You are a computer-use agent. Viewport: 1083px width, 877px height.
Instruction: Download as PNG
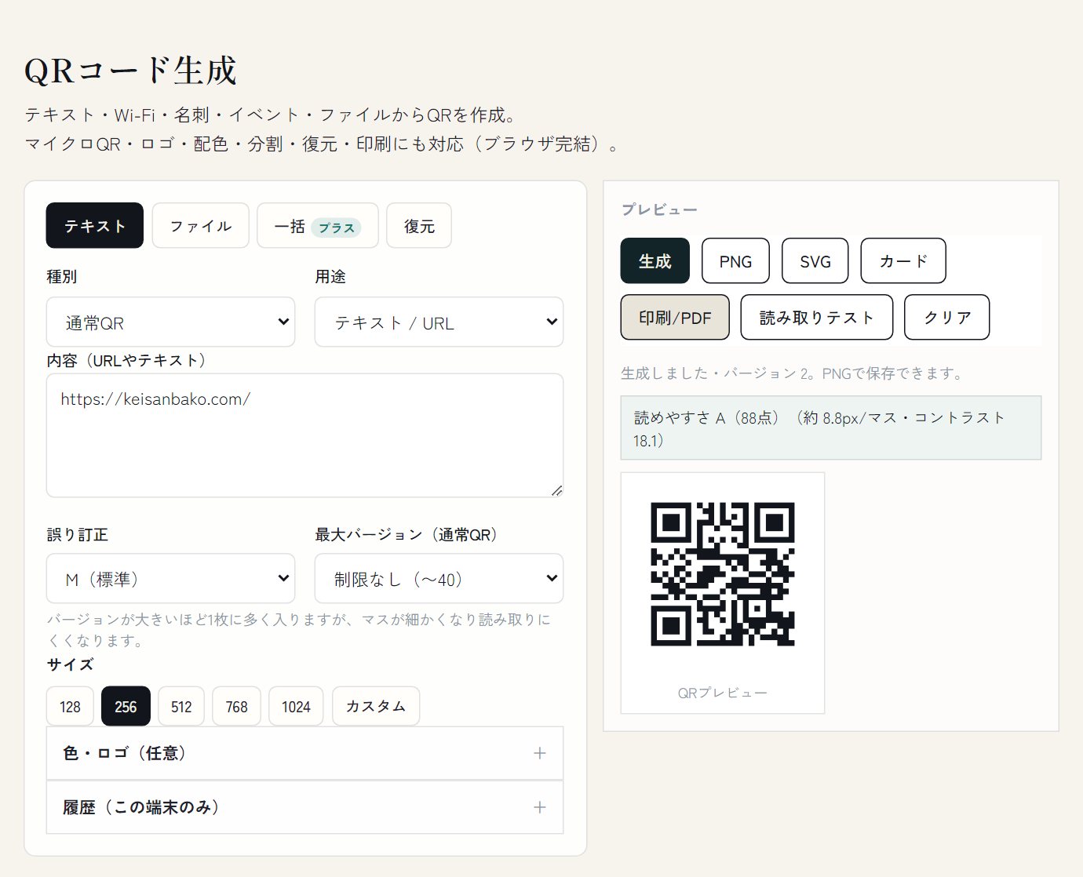tap(736, 261)
